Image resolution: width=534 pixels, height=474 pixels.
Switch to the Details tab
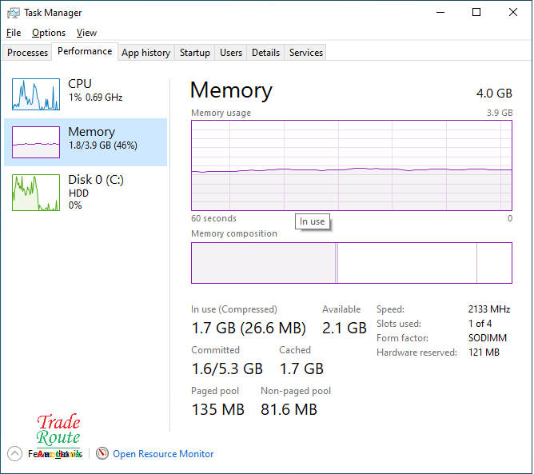[x=265, y=53]
